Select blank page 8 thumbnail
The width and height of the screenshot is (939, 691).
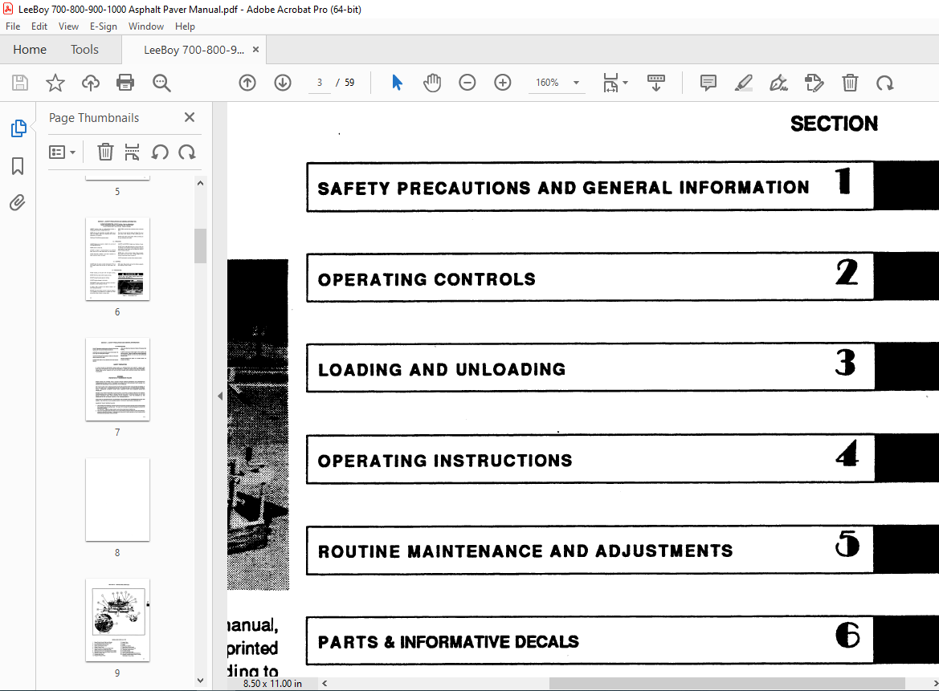117,499
